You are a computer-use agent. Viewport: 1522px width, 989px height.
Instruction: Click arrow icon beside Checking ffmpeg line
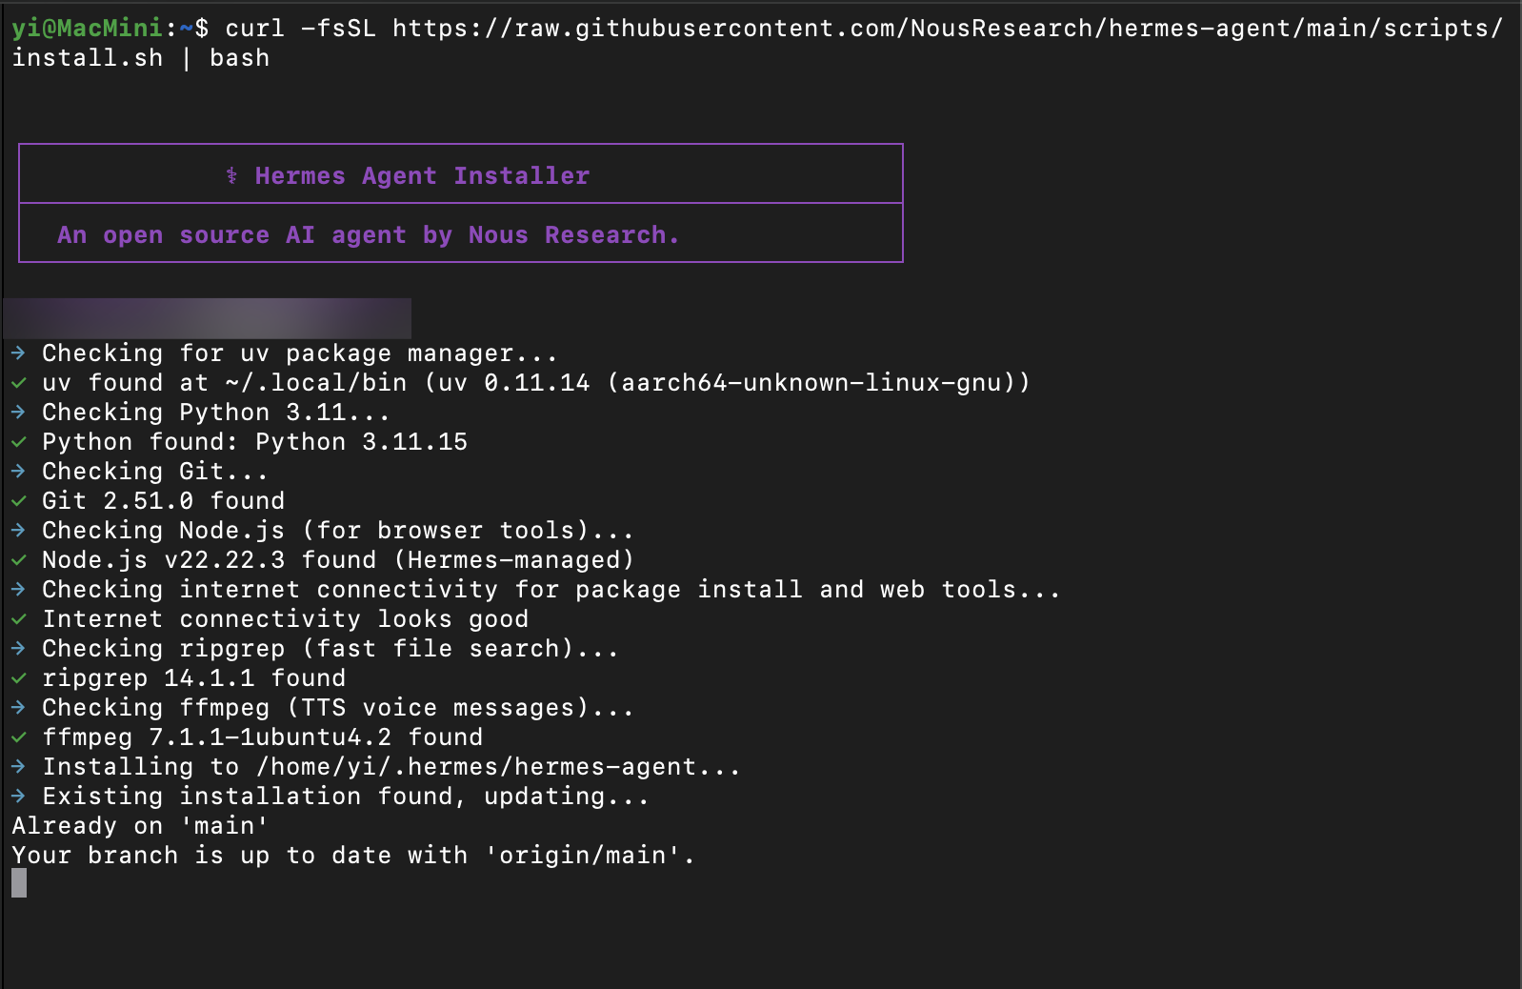pos(19,708)
